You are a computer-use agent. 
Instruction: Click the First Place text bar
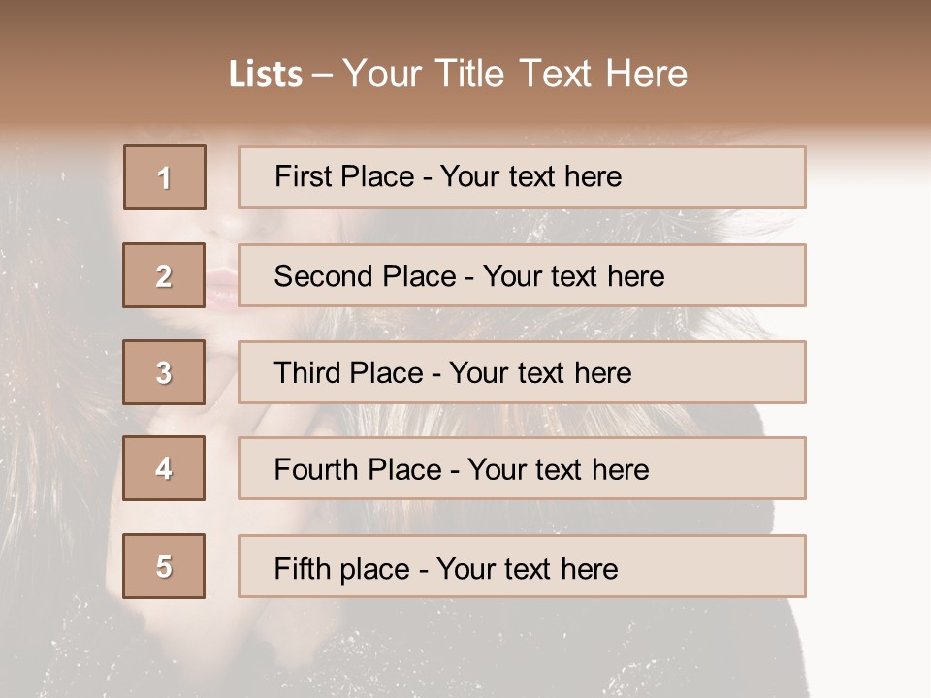(522, 177)
